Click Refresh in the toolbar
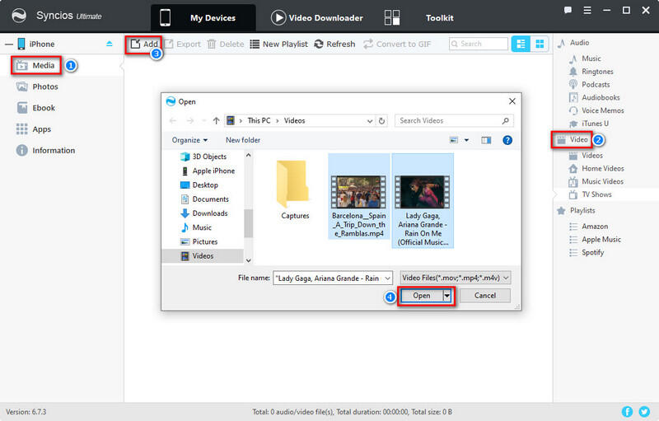This screenshot has width=659, height=421. point(334,44)
